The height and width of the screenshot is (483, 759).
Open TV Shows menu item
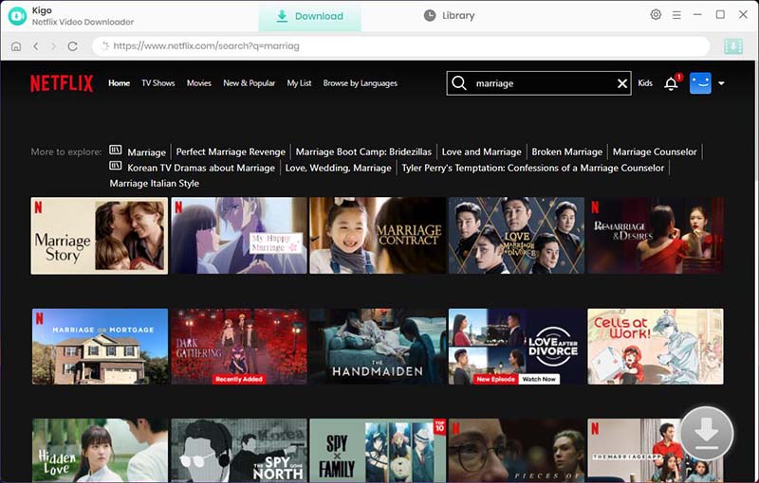[158, 83]
